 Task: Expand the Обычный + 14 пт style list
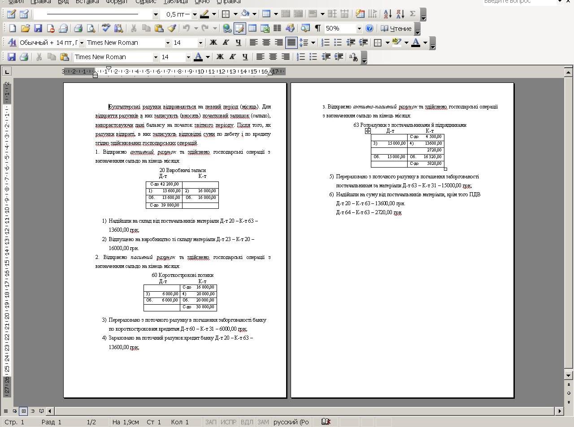[82, 43]
